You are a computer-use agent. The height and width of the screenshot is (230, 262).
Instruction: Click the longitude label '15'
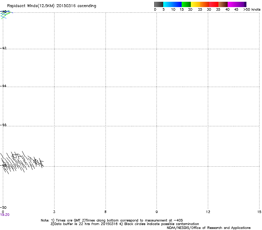[259, 212]
